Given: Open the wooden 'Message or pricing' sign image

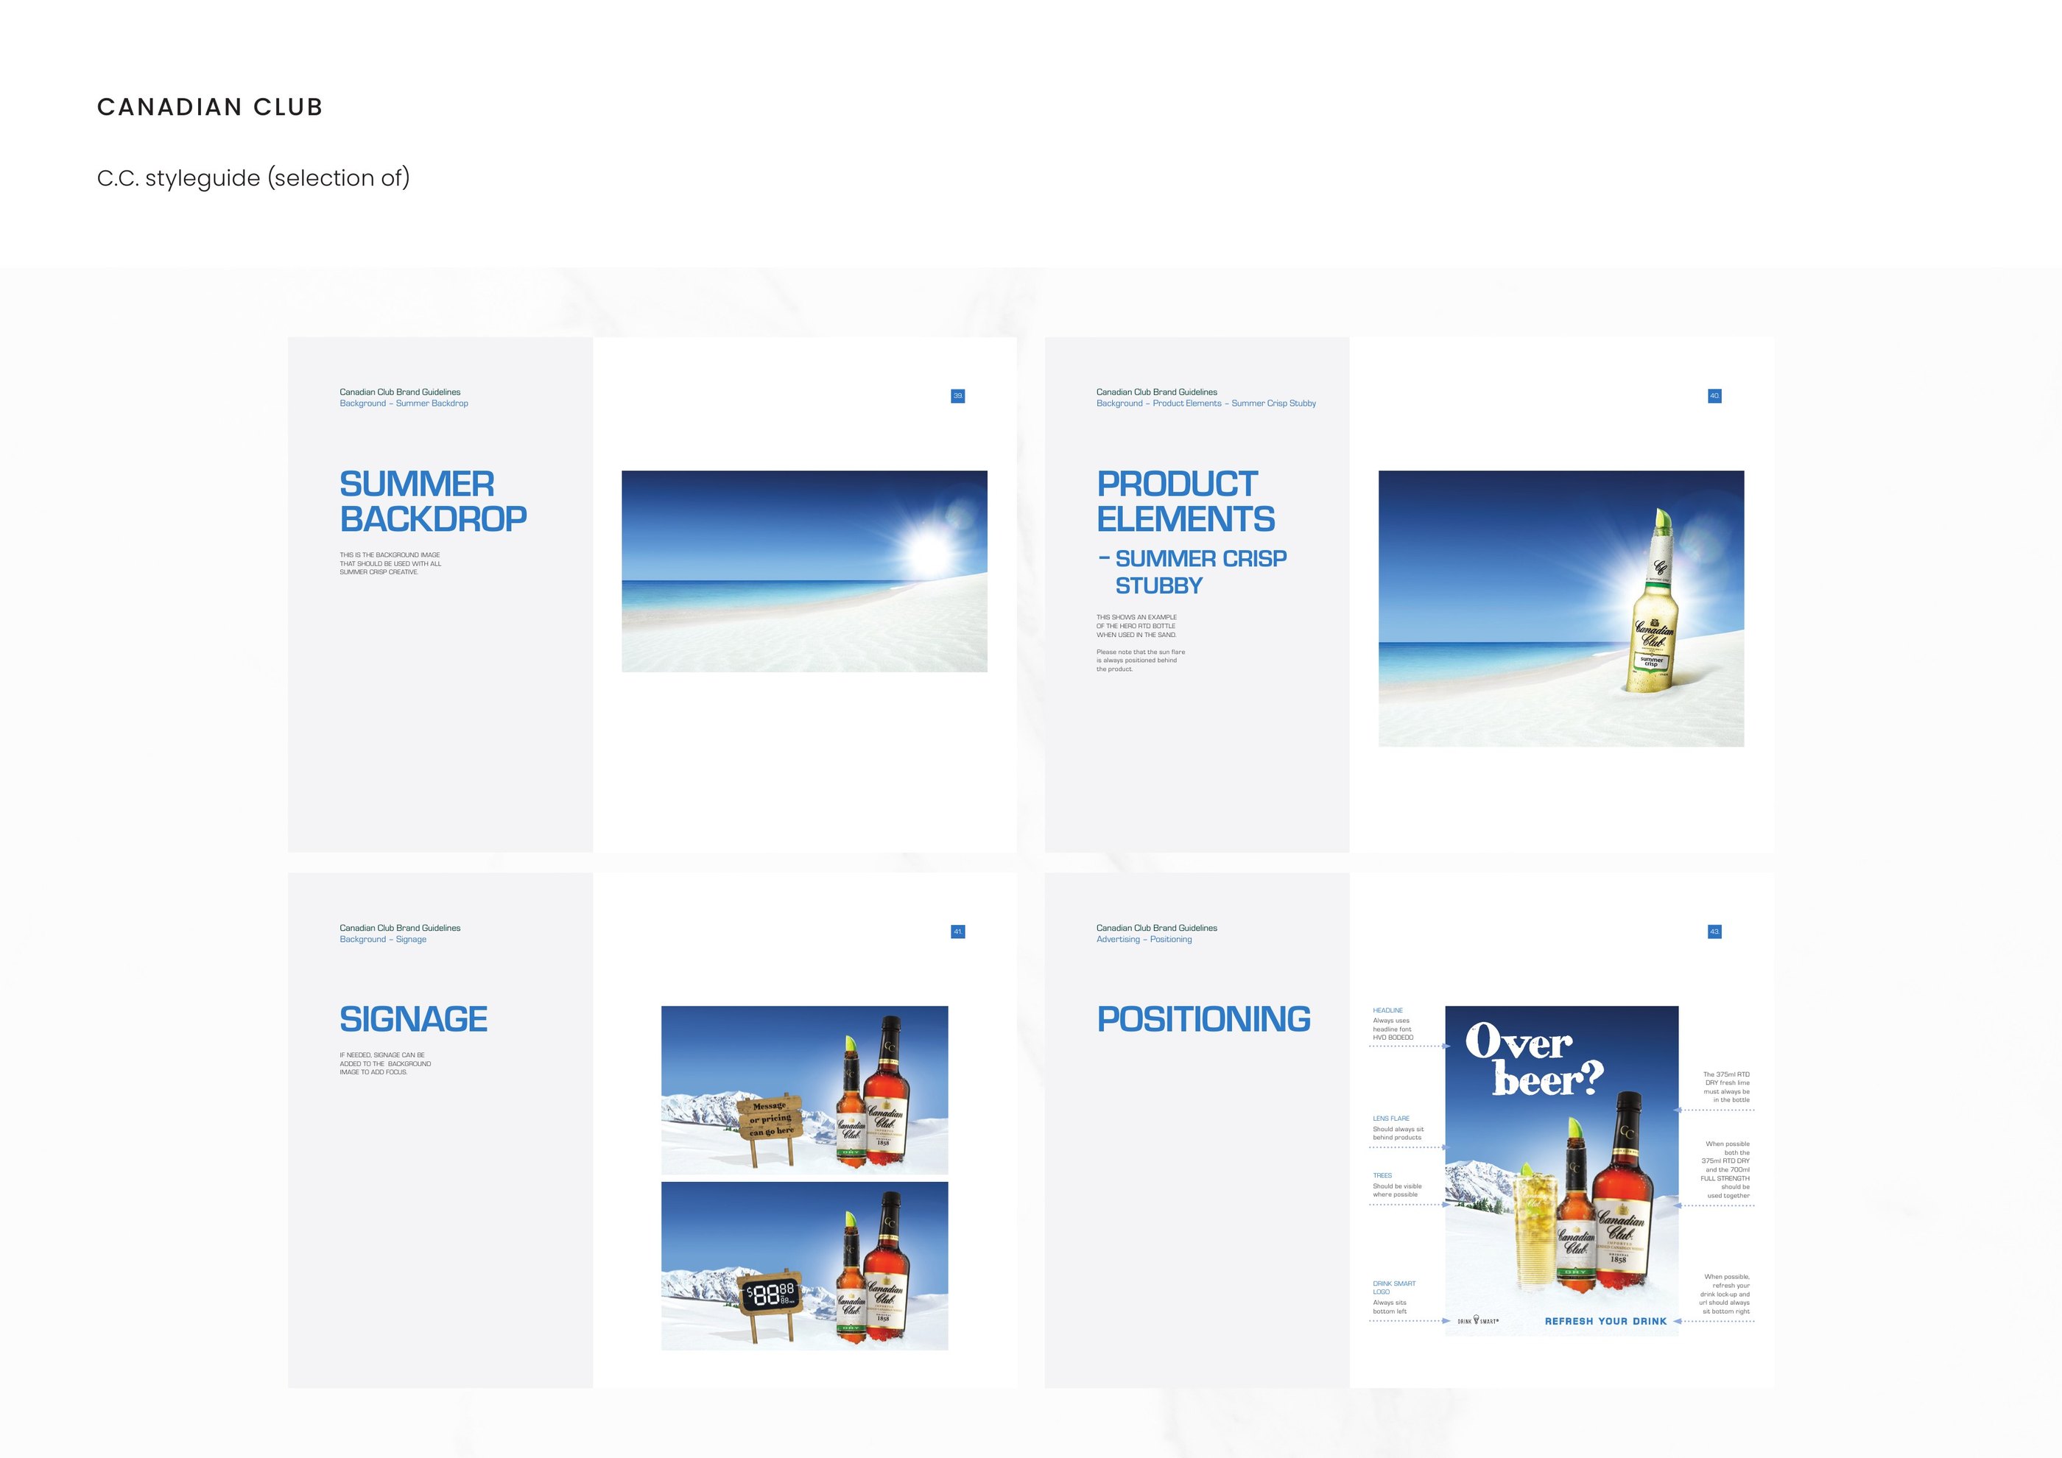Looking at the screenshot, I should (x=803, y=1090).
